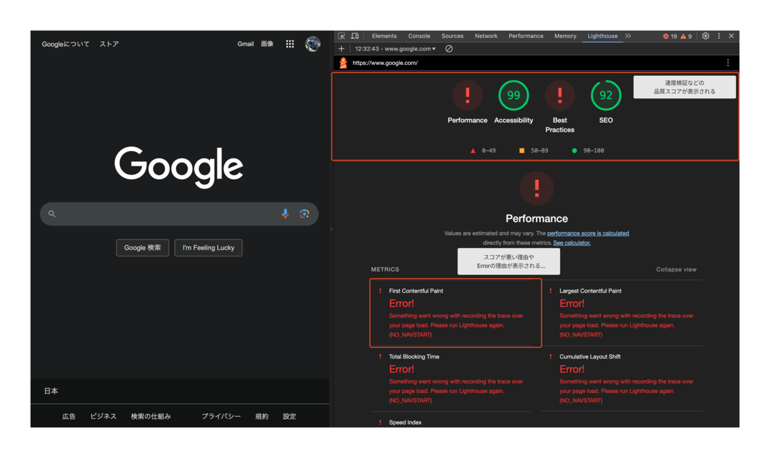770x458 pixels.
Task: Click the Accessibility 99 score gauge
Action: click(x=513, y=96)
